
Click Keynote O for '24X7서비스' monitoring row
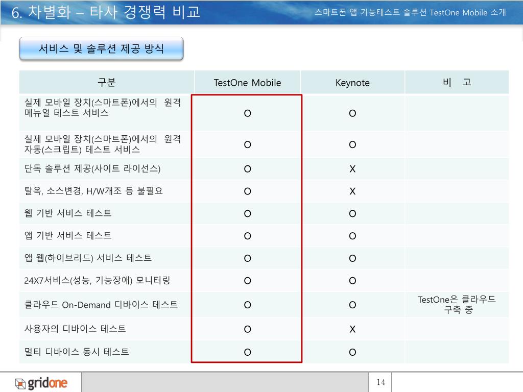click(x=352, y=281)
